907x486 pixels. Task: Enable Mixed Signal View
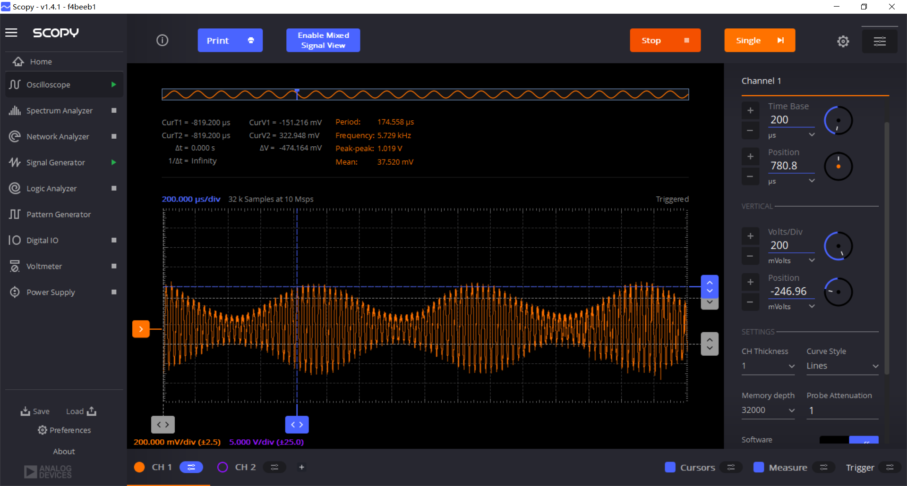[323, 41]
